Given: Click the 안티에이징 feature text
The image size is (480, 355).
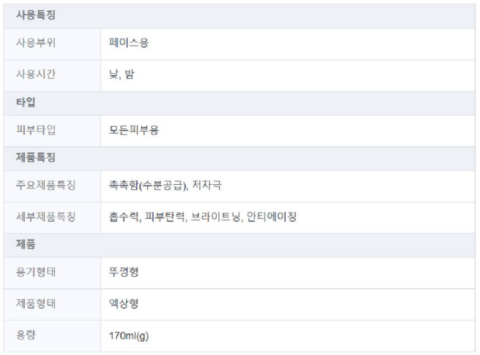Looking at the screenshot, I should coord(271,217).
